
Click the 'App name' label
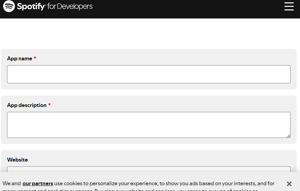coord(19,59)
